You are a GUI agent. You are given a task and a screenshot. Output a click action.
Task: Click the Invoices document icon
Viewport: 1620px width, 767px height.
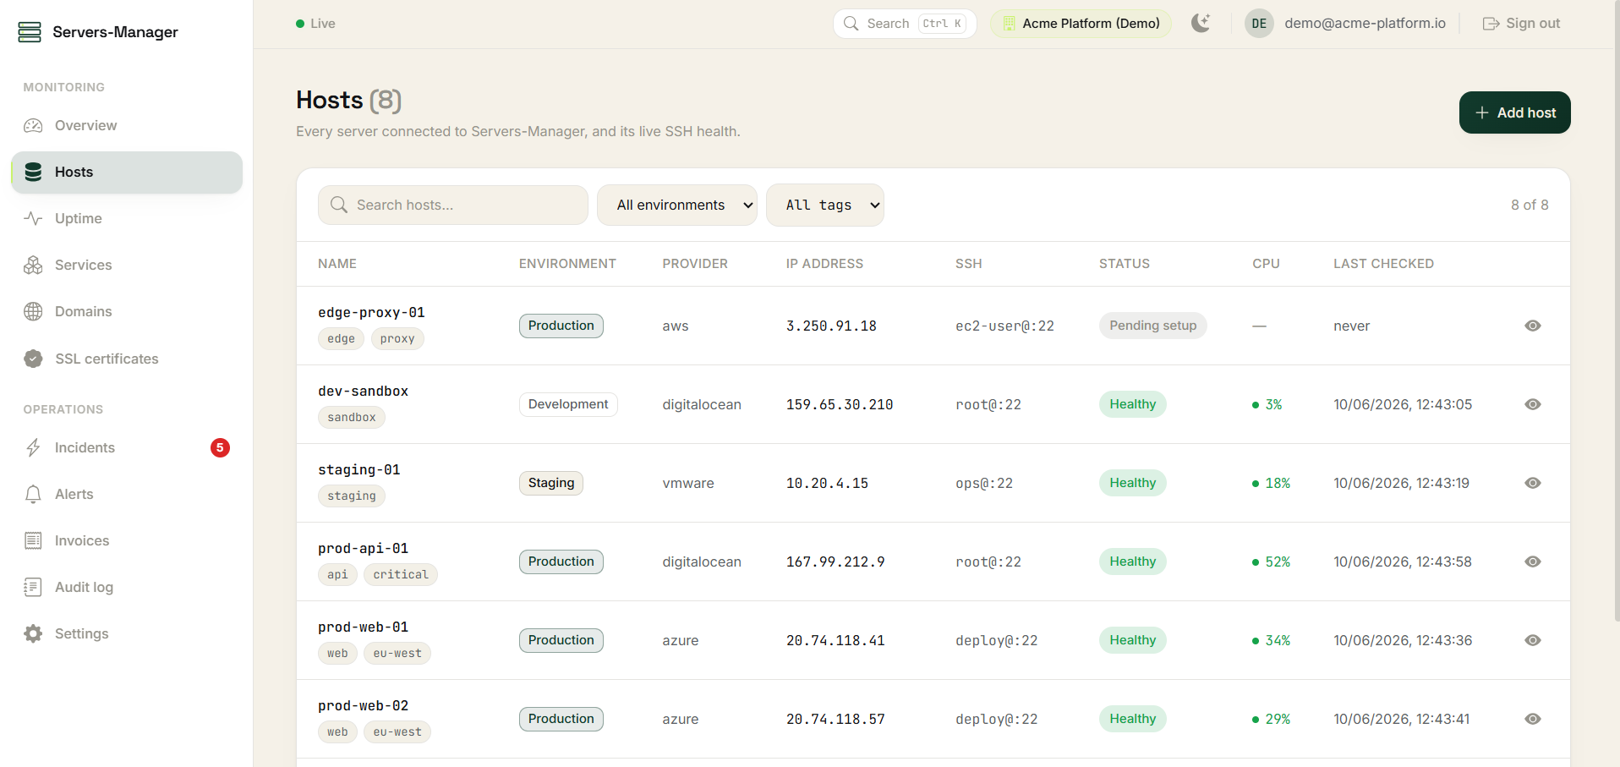click(33, 540)
